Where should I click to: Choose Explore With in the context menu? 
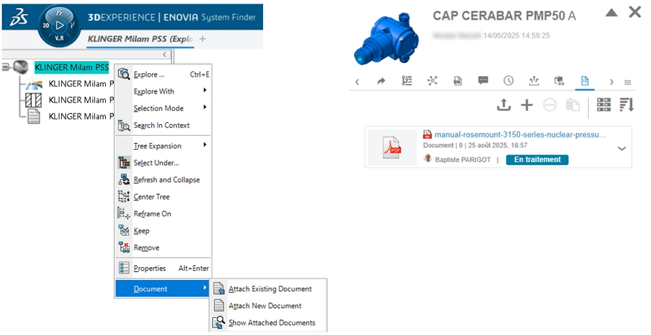pyautogui.click(x=163, y=92)
